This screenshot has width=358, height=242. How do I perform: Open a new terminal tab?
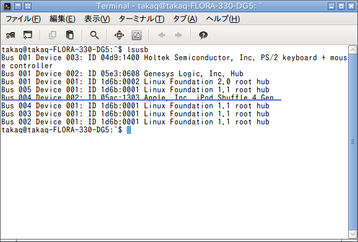pyautogui.click(x=11, y=35)
